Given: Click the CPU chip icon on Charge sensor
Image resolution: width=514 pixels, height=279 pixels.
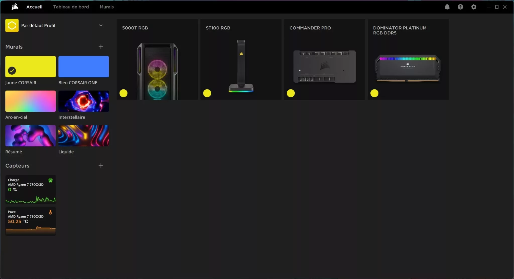Looking at the screenshot, I should [x=50, y=180].
